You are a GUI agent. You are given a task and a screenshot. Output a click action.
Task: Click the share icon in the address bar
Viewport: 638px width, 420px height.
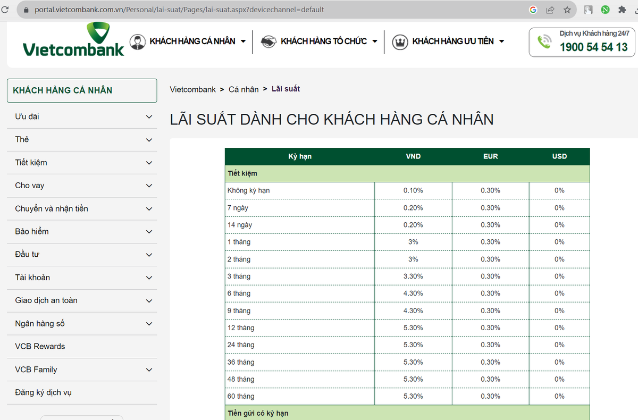click(x=550, y=9)
